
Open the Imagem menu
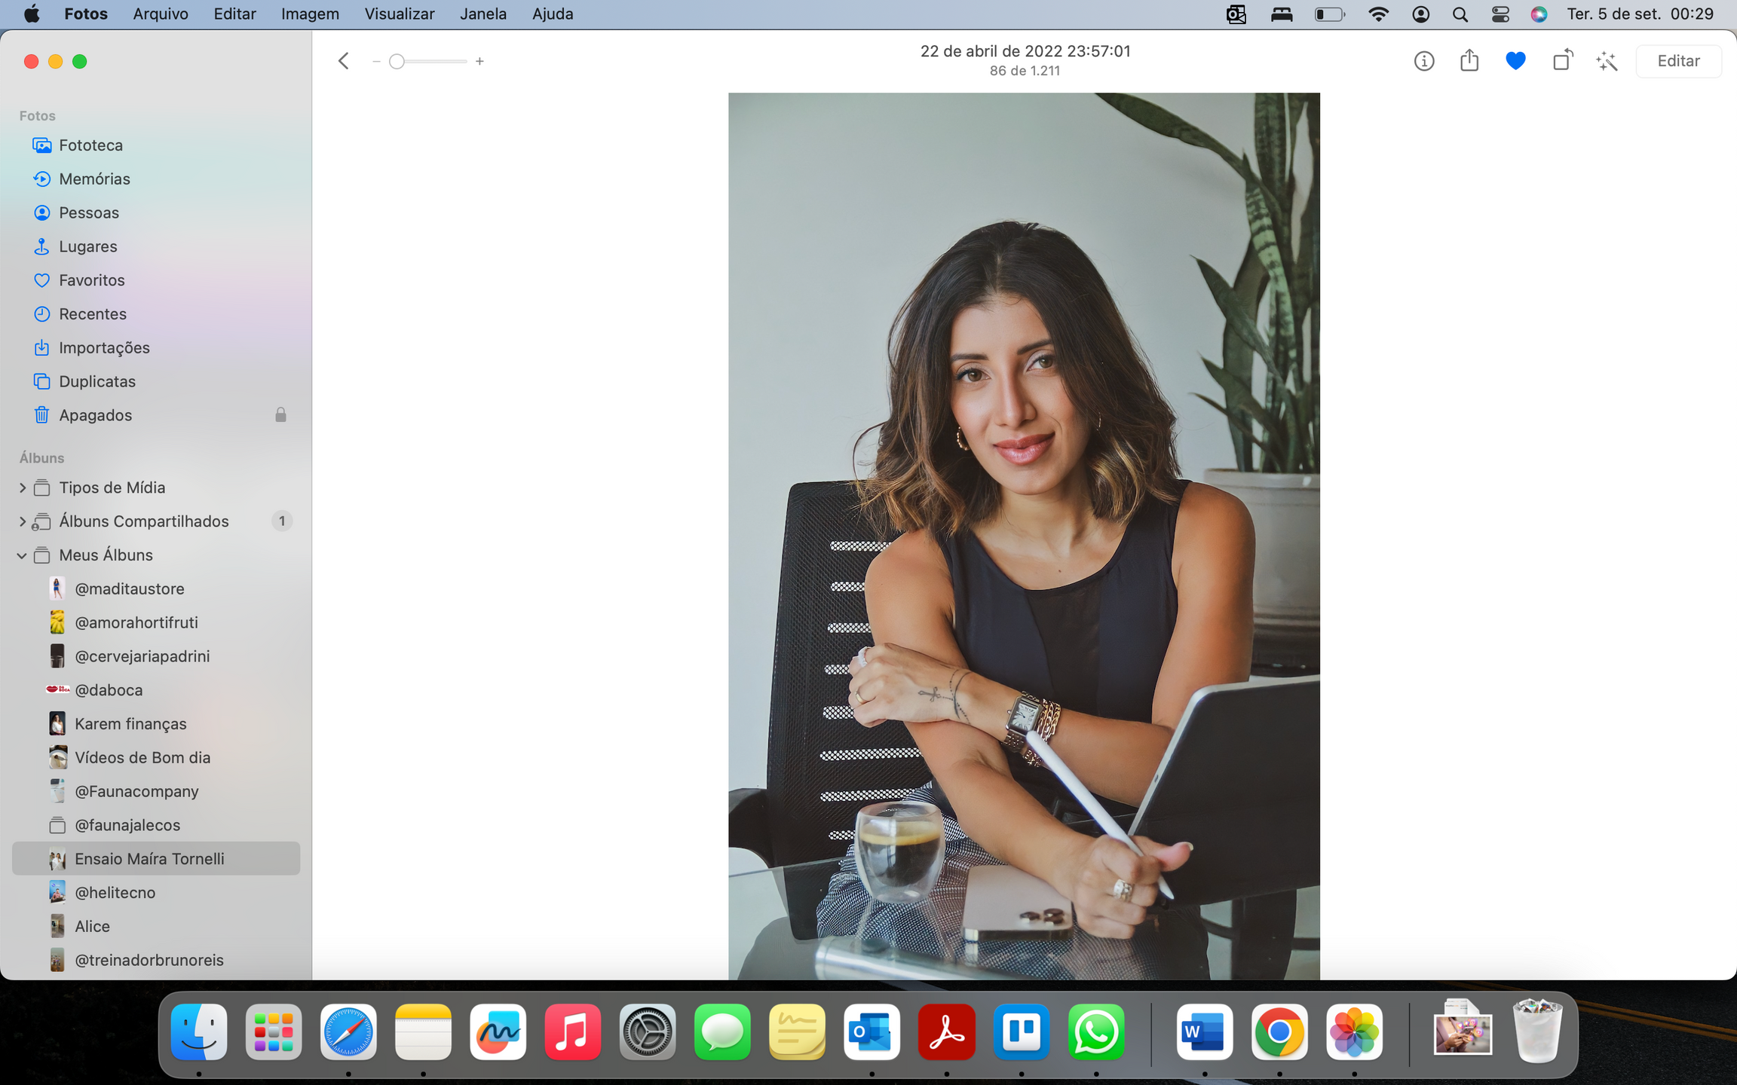[310, 14]
